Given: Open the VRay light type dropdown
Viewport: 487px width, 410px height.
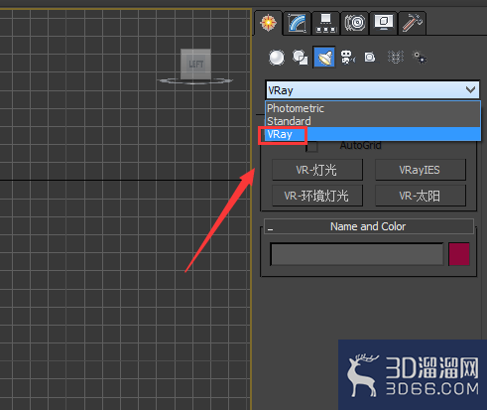Looking at the screenshot, I should click(373, 90).
